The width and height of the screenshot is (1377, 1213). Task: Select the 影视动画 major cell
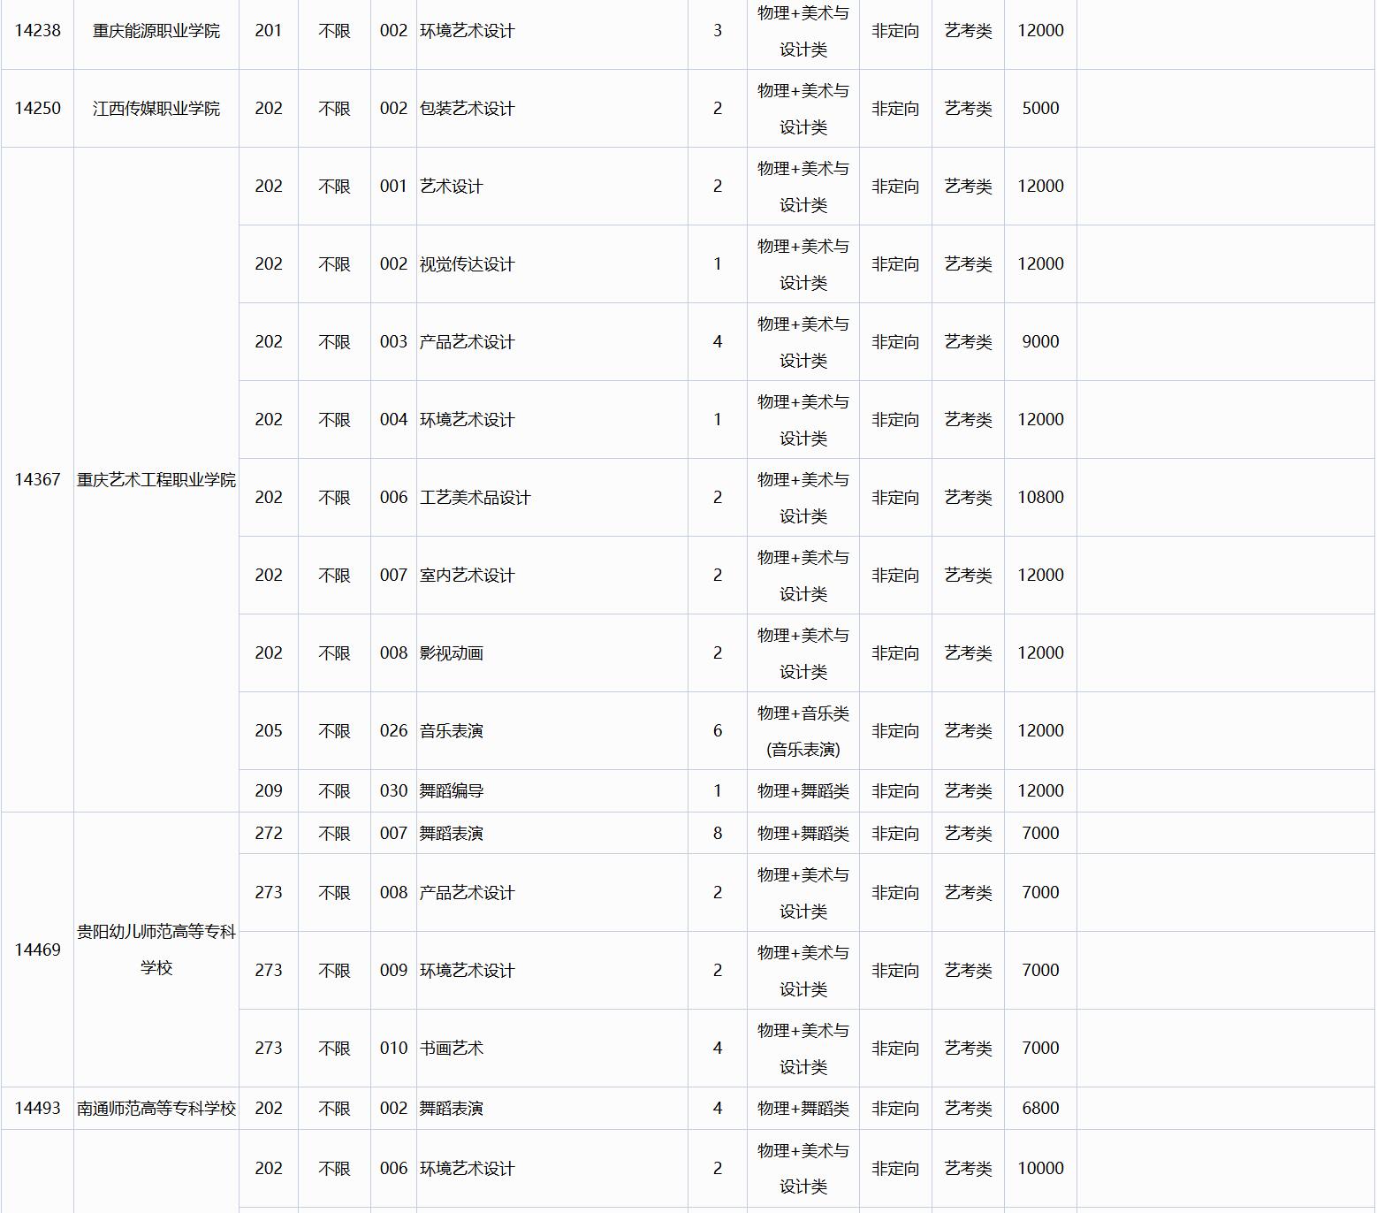click(451, 653)
